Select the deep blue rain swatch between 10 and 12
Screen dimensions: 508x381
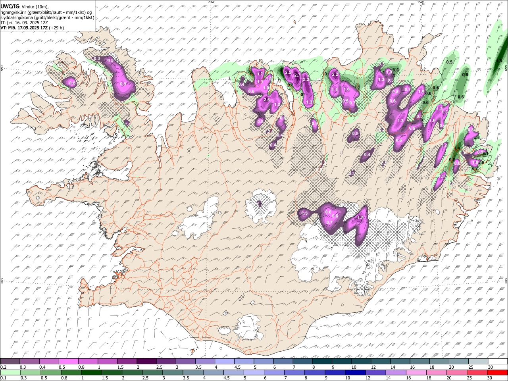[355, 372]
